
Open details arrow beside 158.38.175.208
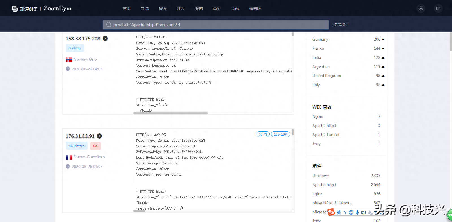105,38
